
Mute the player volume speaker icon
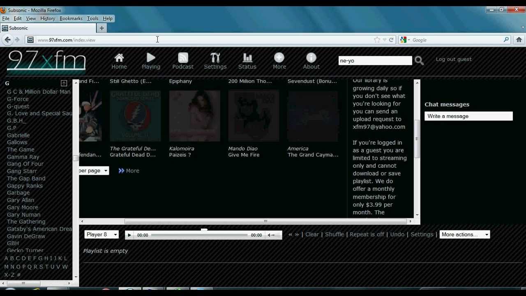coord(270,235)
